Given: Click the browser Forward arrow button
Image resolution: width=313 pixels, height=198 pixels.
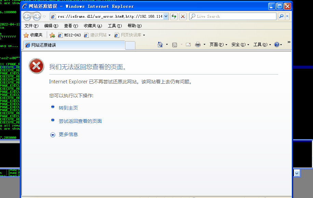Looking at the screenshot, I should click(x=37, y=16).
